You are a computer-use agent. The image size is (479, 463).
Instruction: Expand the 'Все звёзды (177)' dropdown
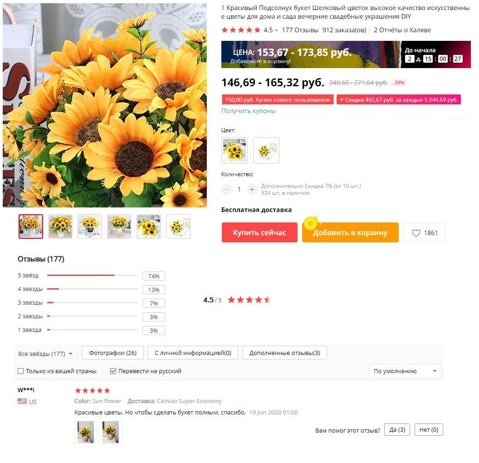pyautogui.click(x=45, y=353)
